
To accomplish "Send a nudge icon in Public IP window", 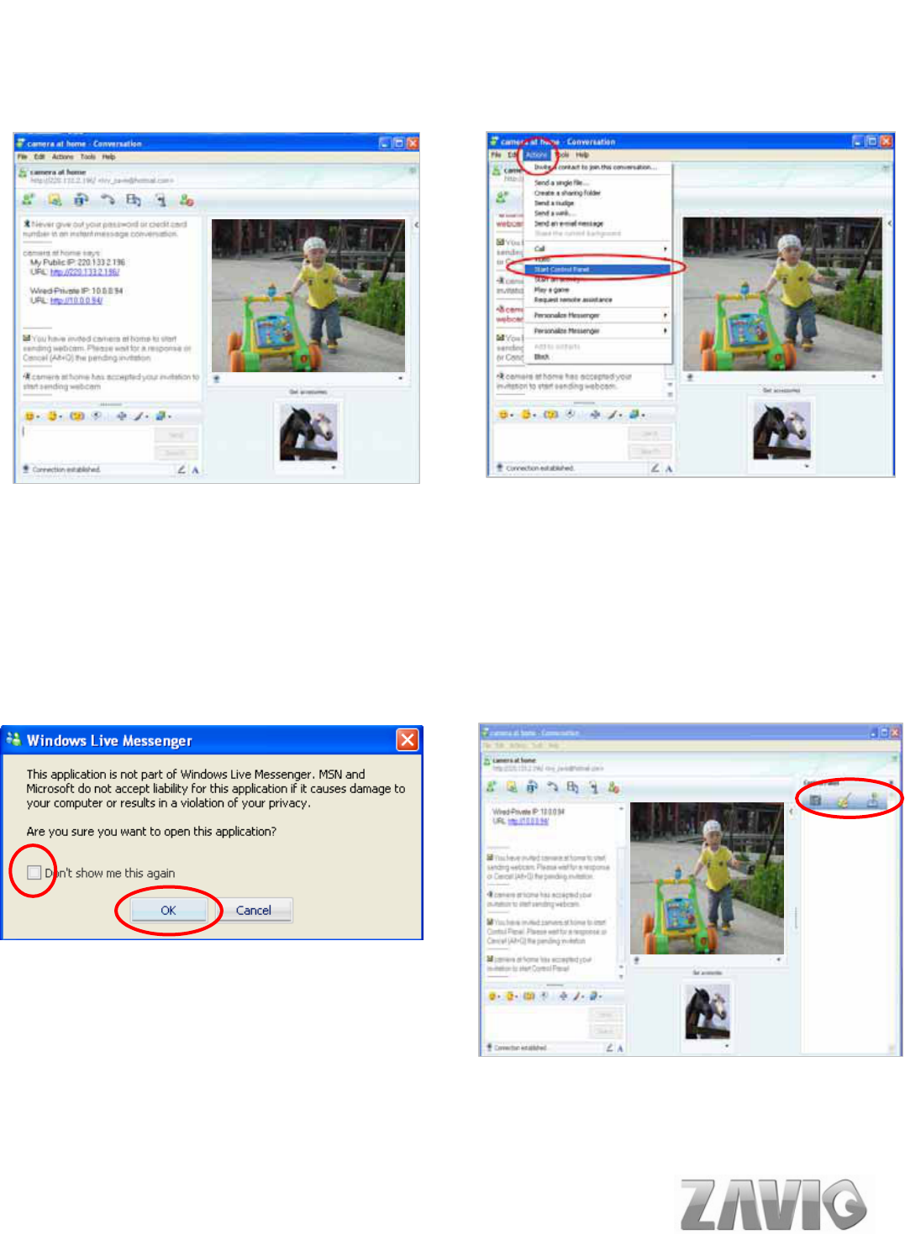I will click(76, 416).
